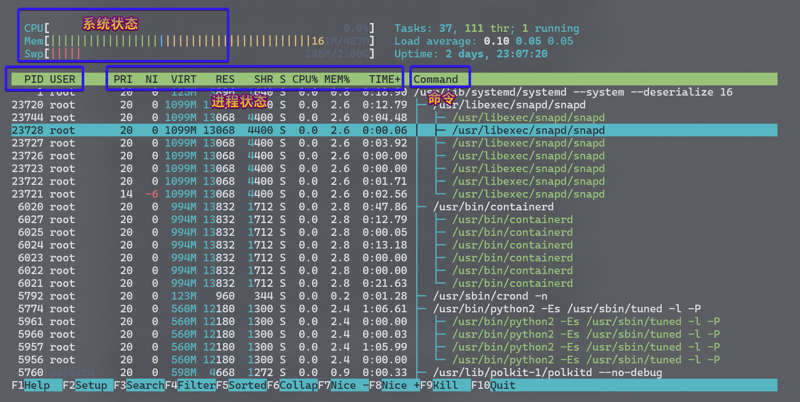Select the /usr/bin/containerd parent process row
The image size is (800, 402).
coord(493,207)
